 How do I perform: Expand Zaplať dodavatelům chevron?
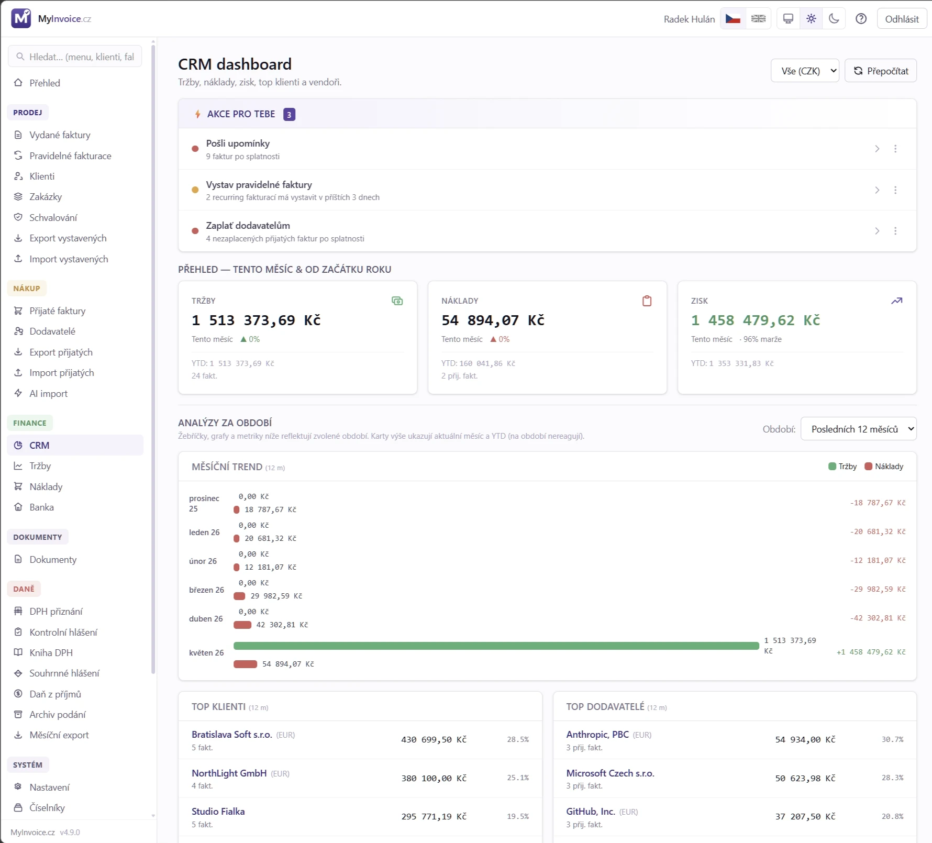pyautogui.click(x=877, y=231)
